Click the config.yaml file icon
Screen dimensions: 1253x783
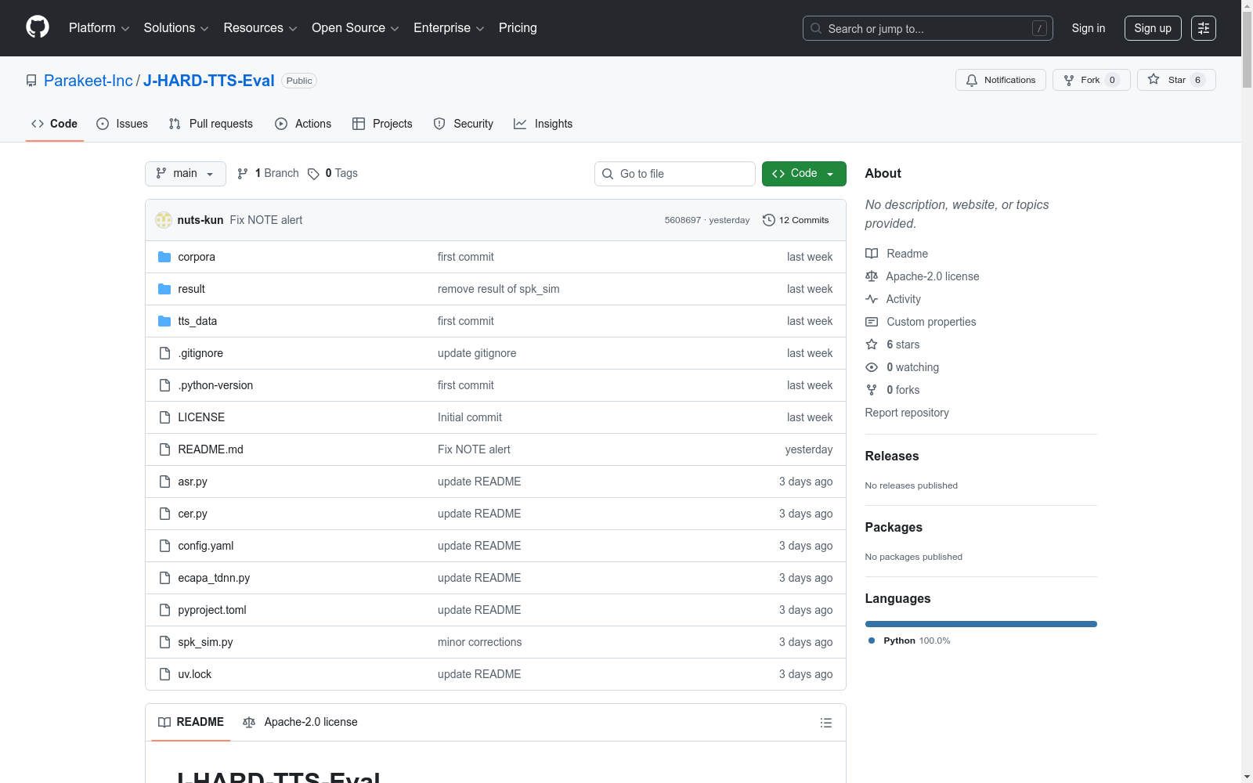[164, 546]
